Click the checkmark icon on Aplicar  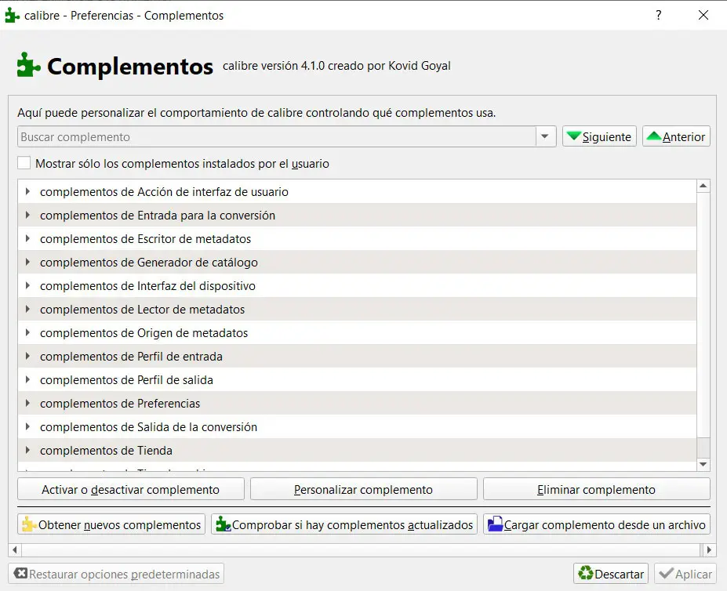point(667,574)
